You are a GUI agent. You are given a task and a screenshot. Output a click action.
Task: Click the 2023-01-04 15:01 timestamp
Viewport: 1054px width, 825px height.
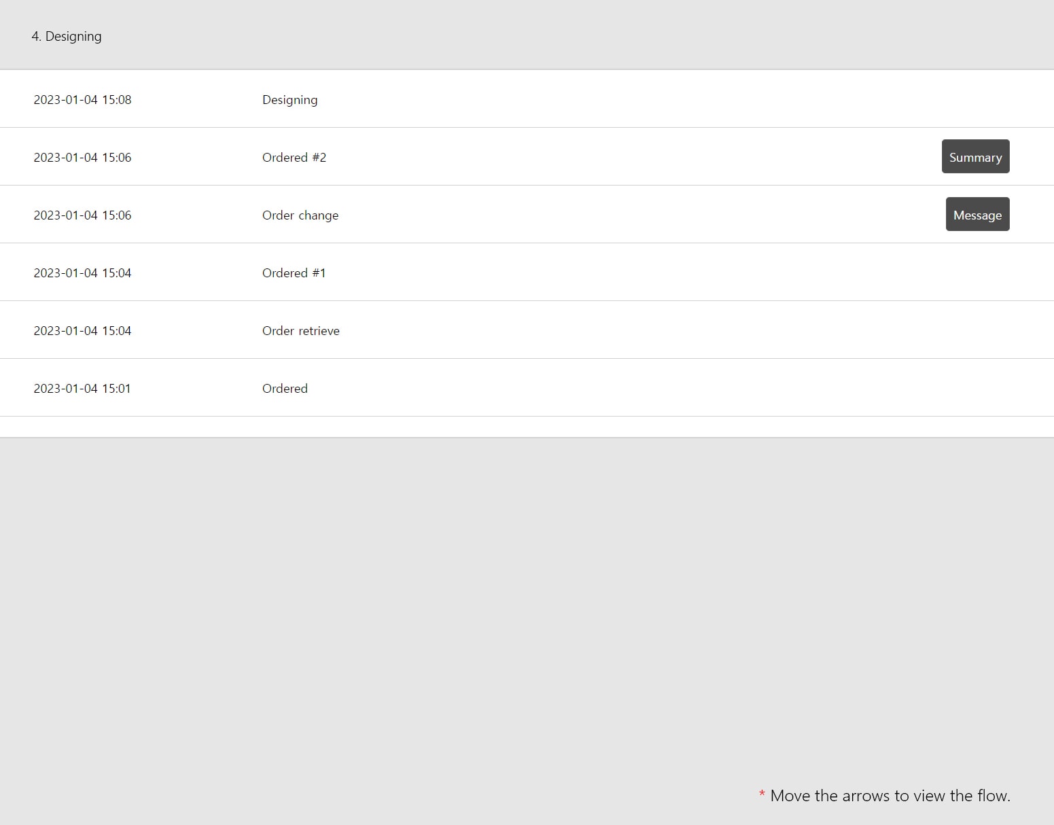82,388
